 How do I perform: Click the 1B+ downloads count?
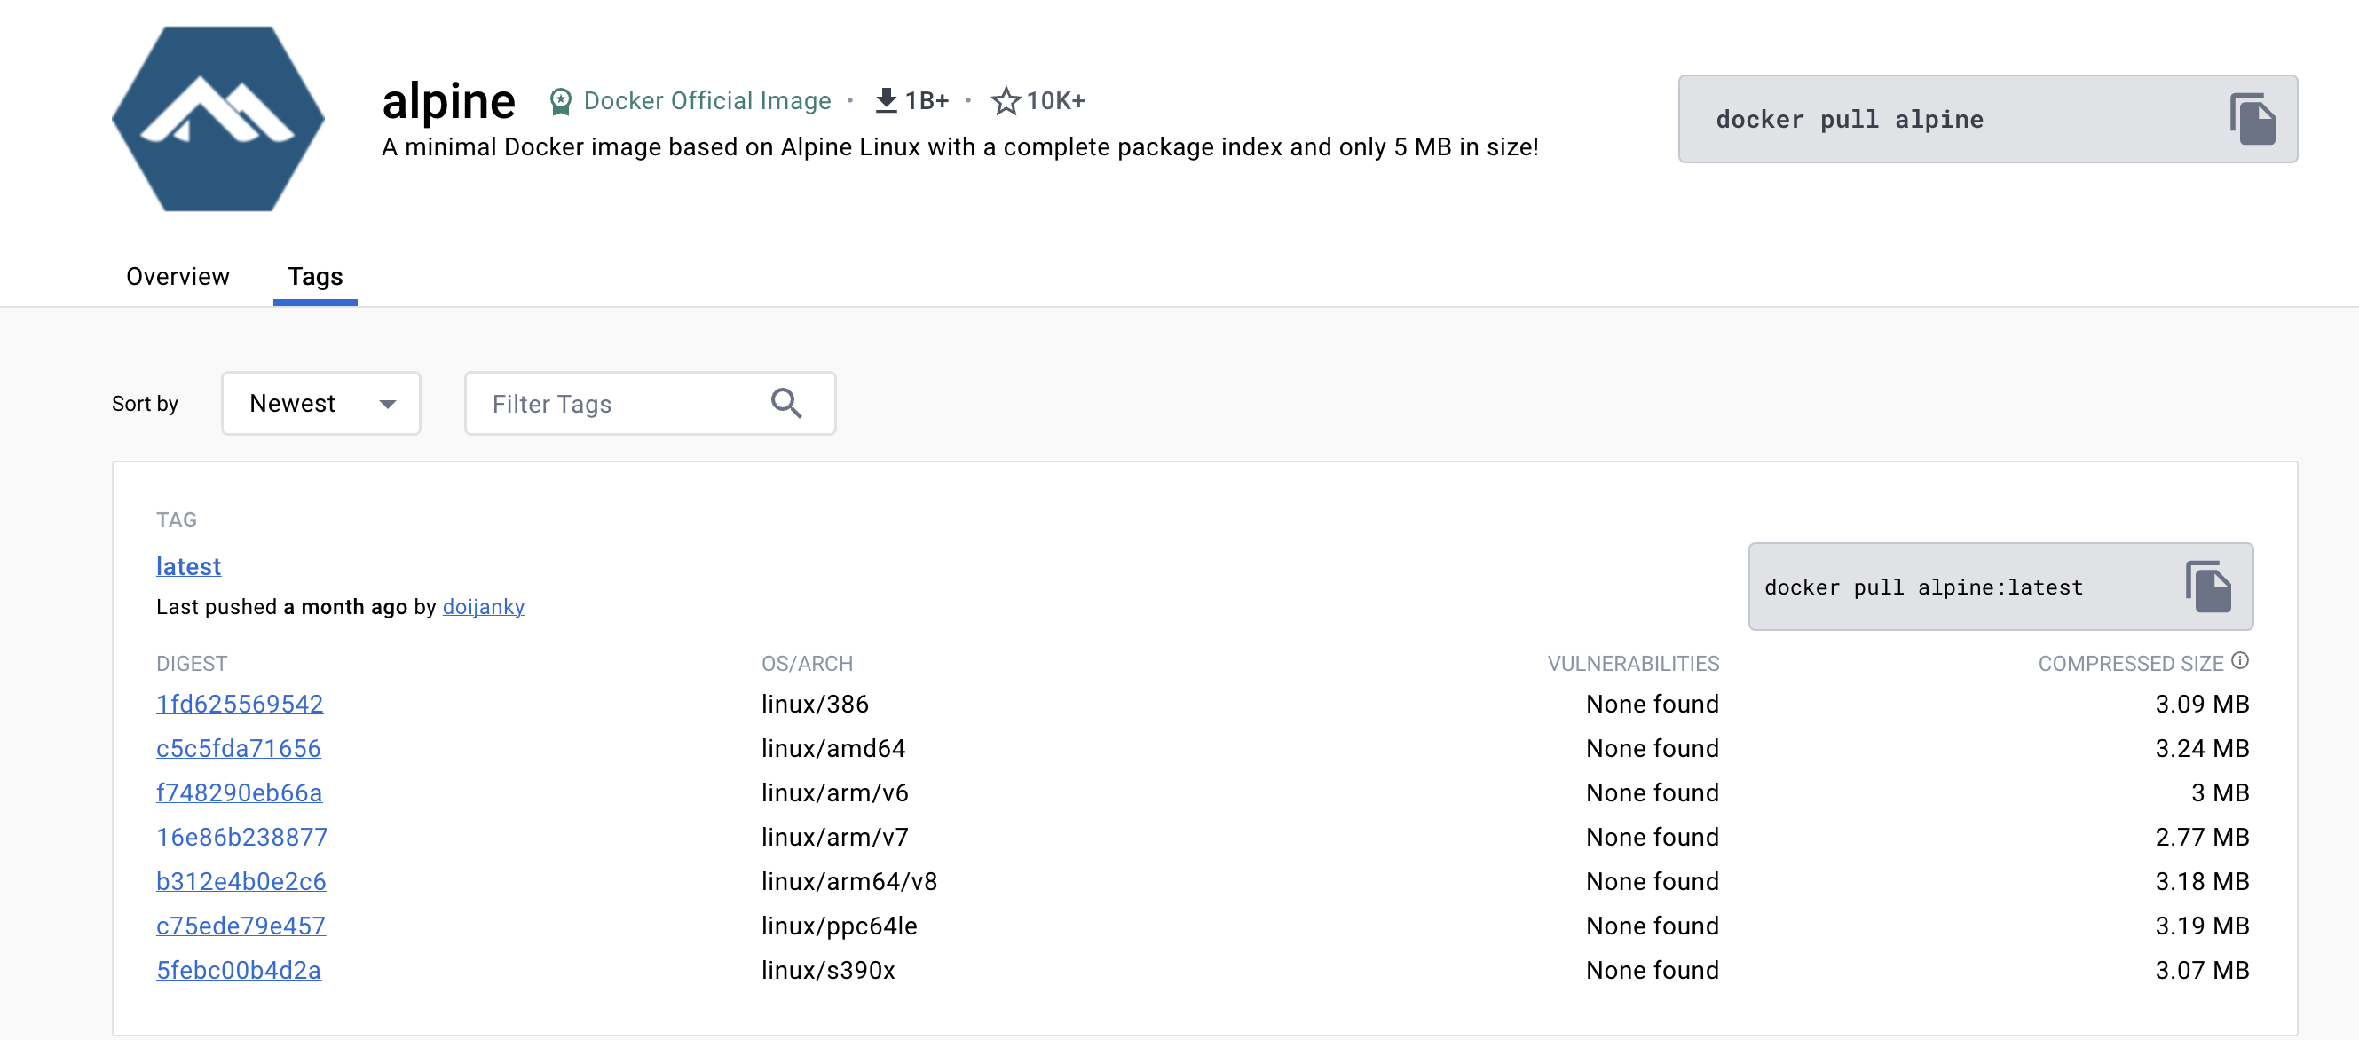pyautogui.click(x=927, y=100)
